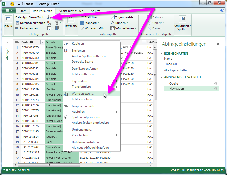Viewport: 227px width, 175px height.
Task: Open the quick access toolbar customize arrow
Action: point(19,4)
